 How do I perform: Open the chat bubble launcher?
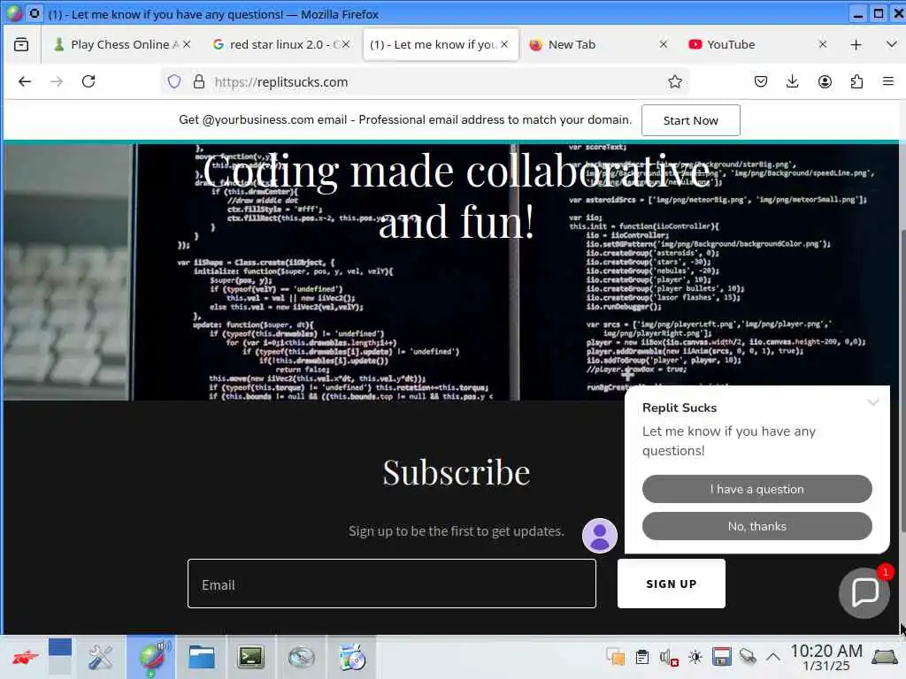pyautogui.click(x=865, y=592)
